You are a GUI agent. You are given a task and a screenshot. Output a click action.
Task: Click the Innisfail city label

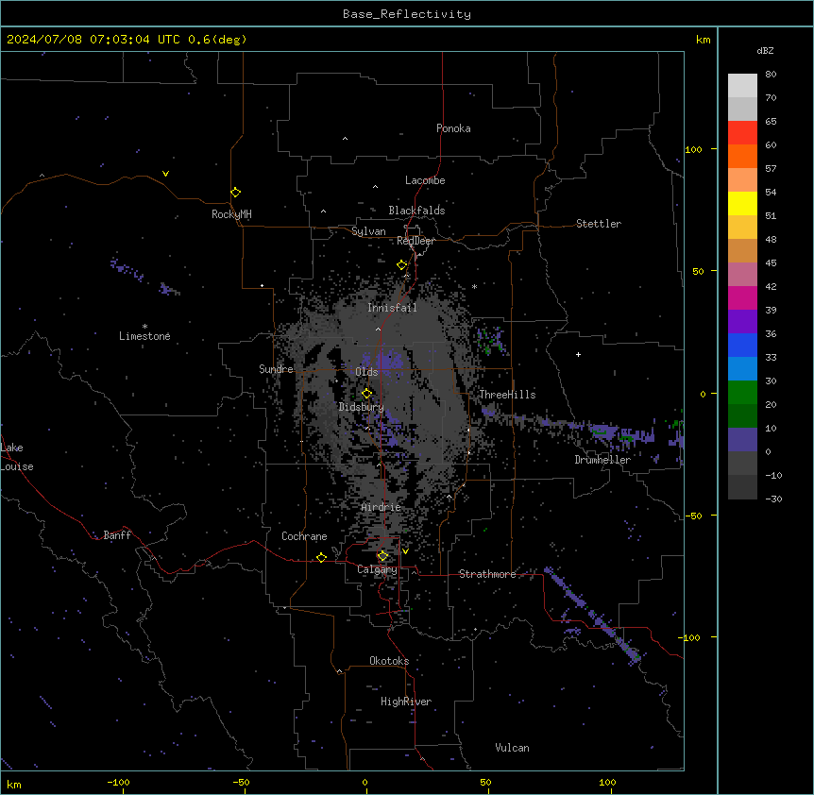pyautogui.click(x=392, y=308)
